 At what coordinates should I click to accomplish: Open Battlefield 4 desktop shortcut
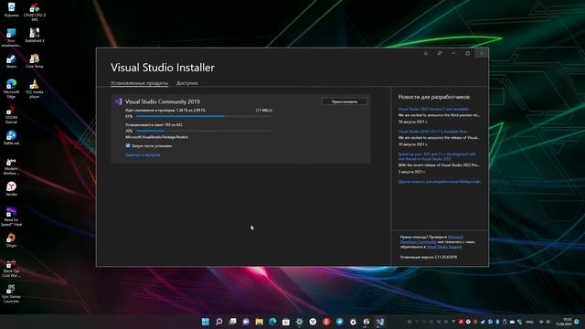35,36
